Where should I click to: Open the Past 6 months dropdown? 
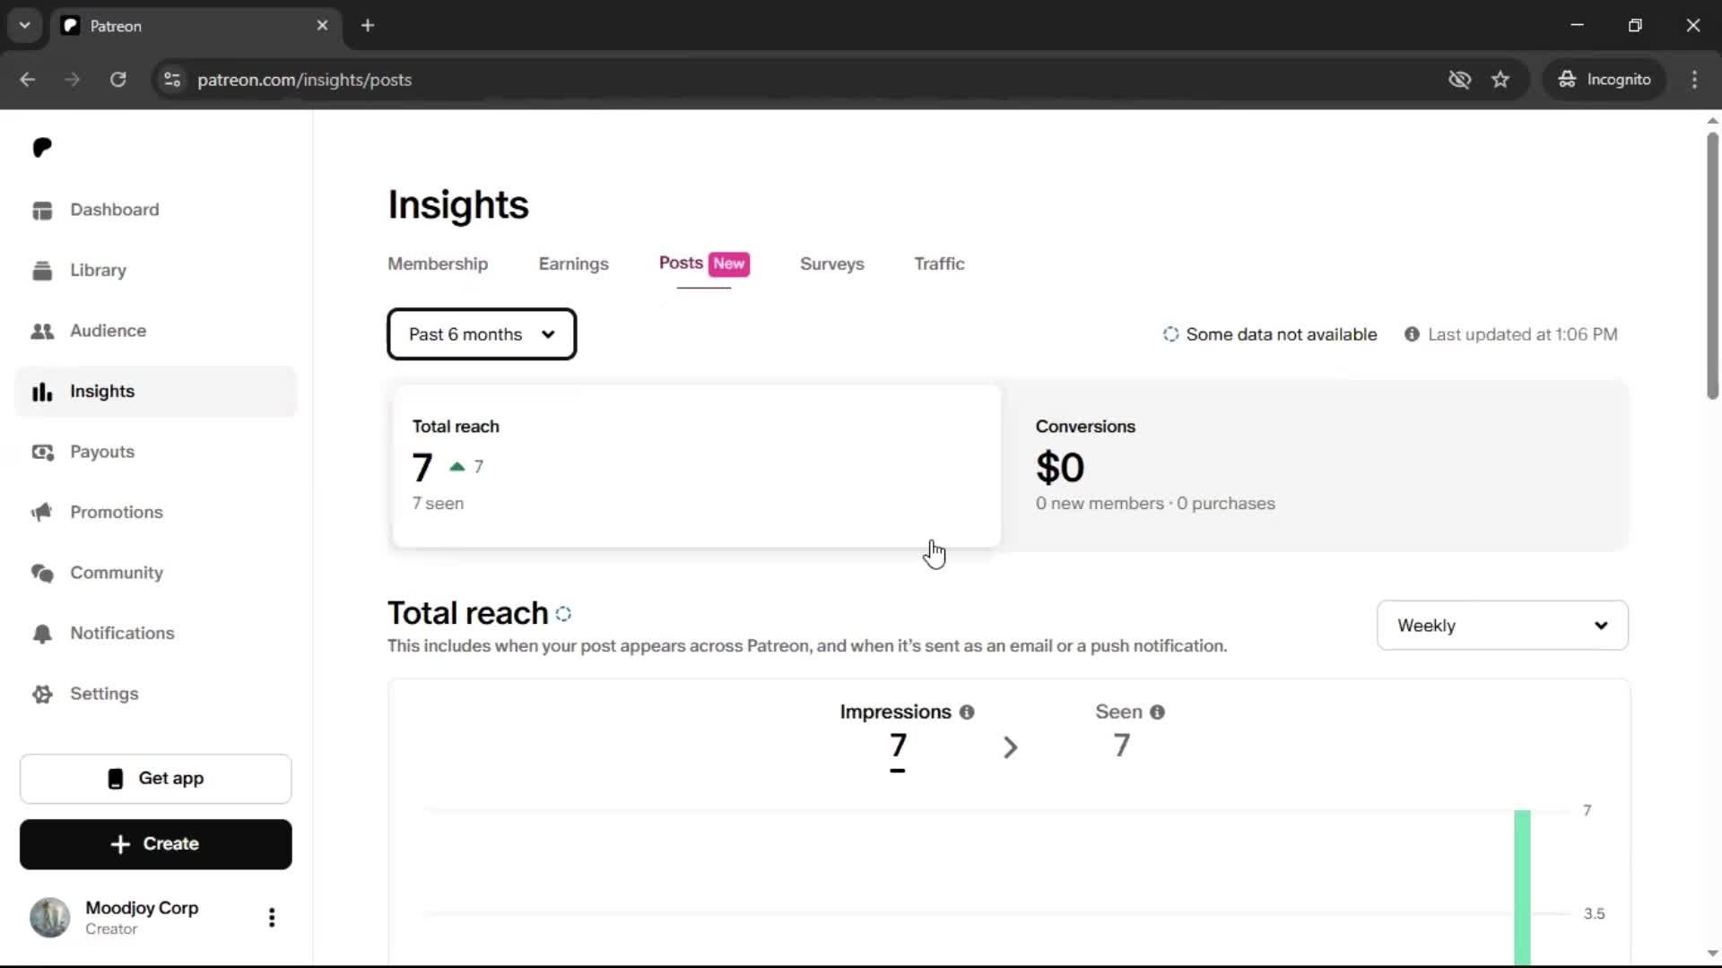point(482,334)
